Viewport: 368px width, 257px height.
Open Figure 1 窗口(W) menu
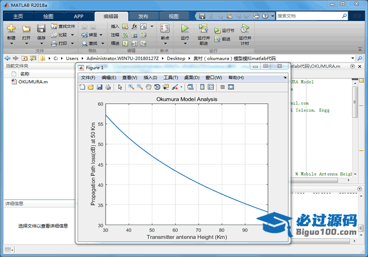(214, 78)
